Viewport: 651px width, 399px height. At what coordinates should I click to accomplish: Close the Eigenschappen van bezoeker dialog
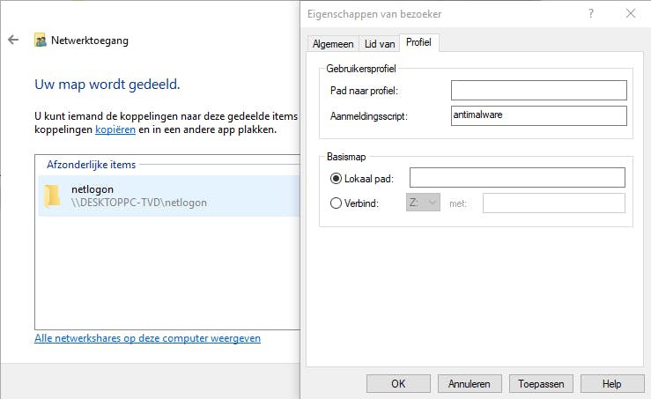pos(630,13)
